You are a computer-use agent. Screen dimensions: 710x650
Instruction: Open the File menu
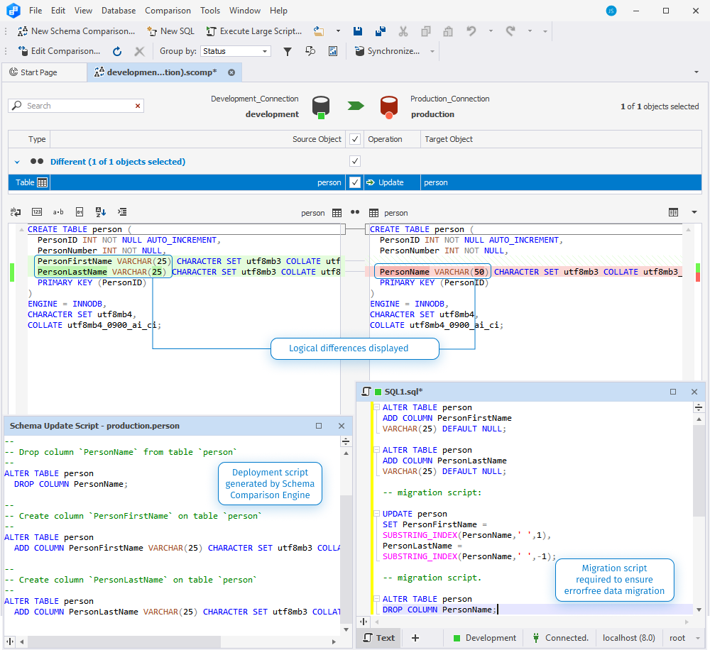tap(35, 11)
